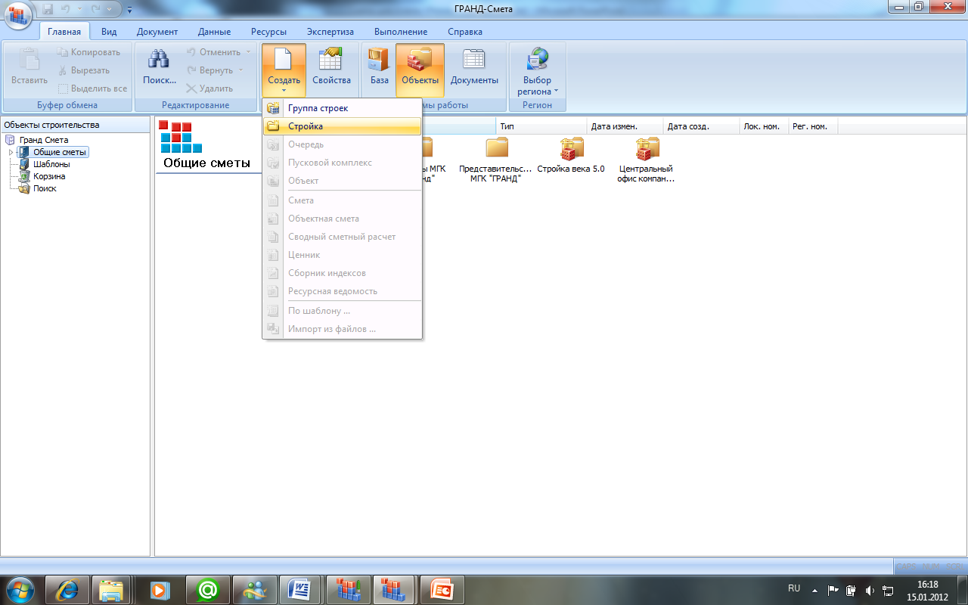Click the Пусковой комплекс menu entry
This screenshot has width=968, height=605.
342,163
